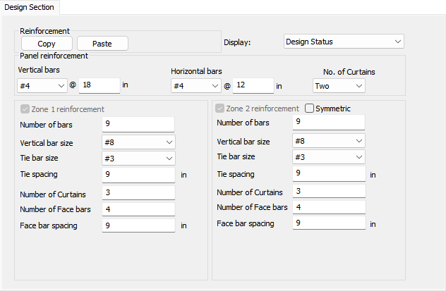The image size is (446, 291).
Task: Expand the panel Horizontal bars size dropdown
Action: [195, 85]
